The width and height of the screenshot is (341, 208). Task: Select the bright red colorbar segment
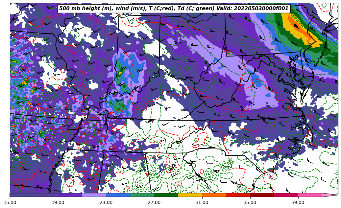point(238,195)
